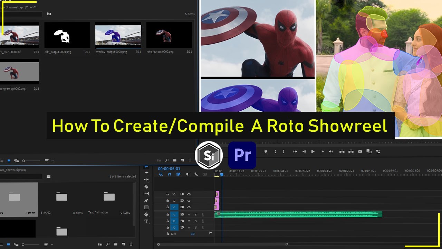Select the Hand tool
Viewport: 442px width, 249px height.
pyautogui.click(x=146, y=214)
